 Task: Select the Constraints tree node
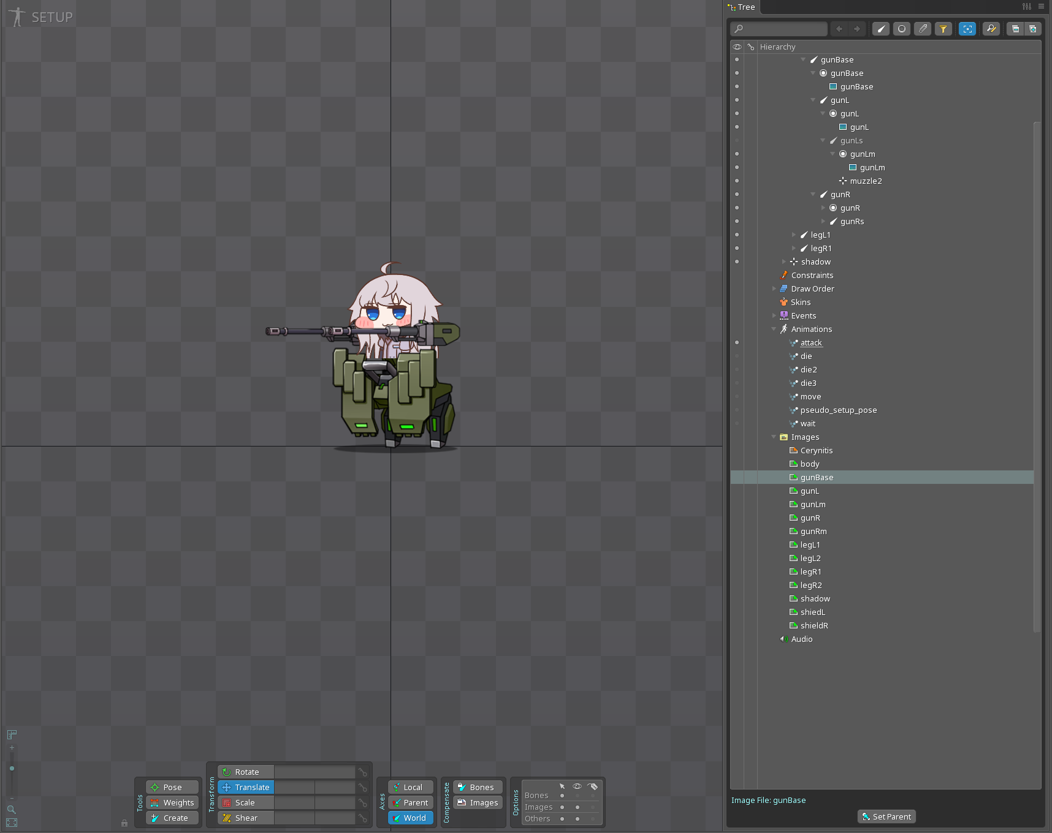(x=812, y=275)
